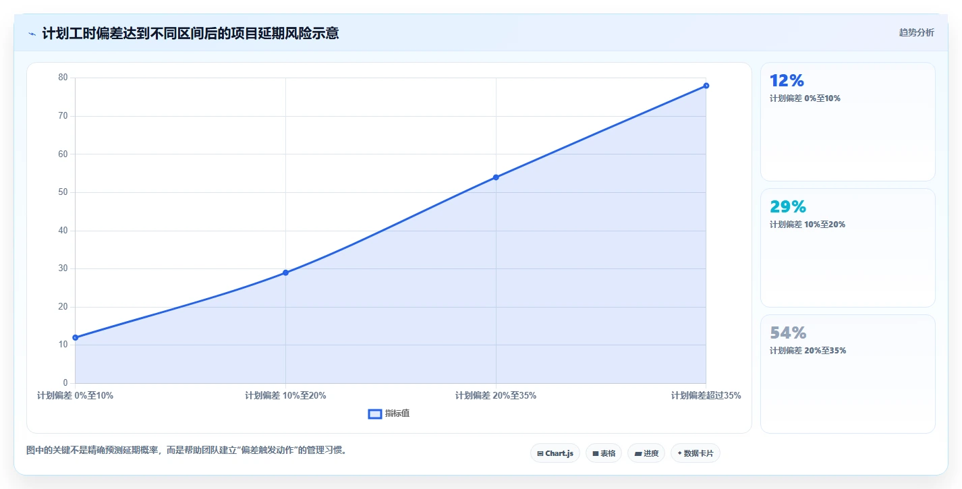The width and height of the screenshot is (962, 489).
Task: Click the 进度 tag pill
Action: (646, 453)
